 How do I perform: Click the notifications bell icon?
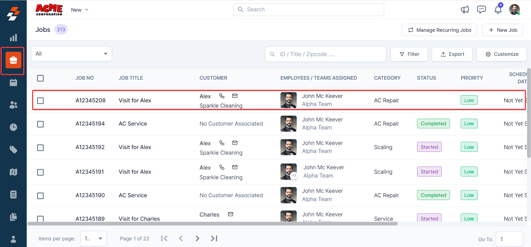click(x=498, y=10)
